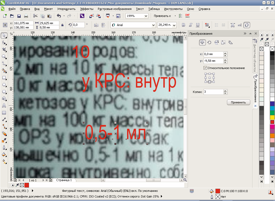Cut the selected object with scissors
Screen dimensions: 275x201
click(35, 16)
